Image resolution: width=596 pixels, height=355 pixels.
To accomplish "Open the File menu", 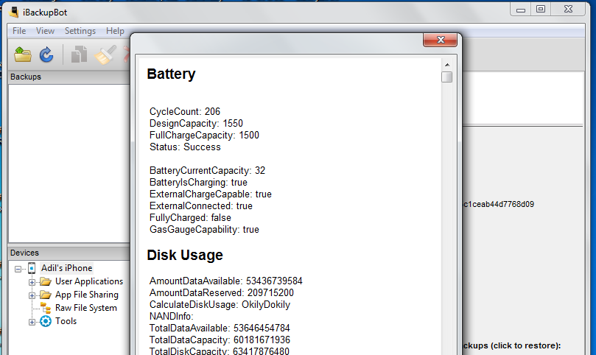I will (19, 31).
